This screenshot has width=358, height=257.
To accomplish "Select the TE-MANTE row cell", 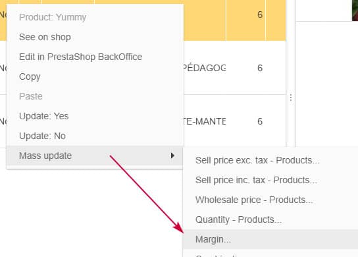I will pos(205,121).
